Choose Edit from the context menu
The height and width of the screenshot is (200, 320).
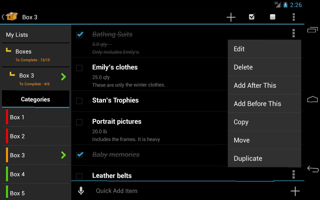tap(264, 49)
